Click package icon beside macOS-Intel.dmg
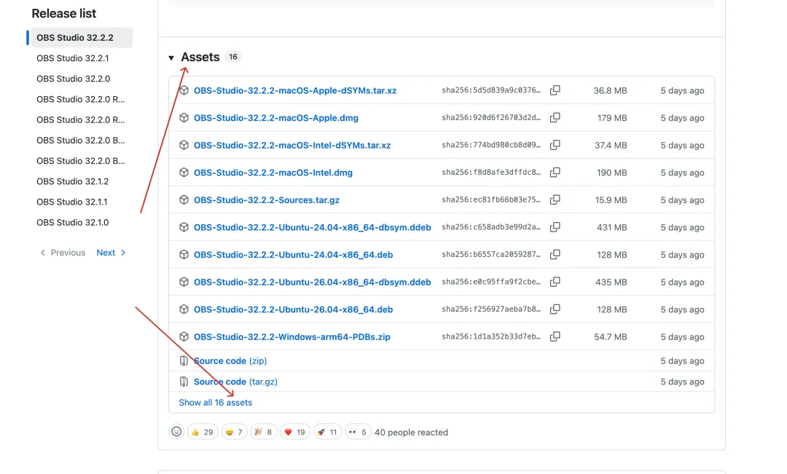The height and width of the screenshot is (474, 787). (x=184, y=172)
